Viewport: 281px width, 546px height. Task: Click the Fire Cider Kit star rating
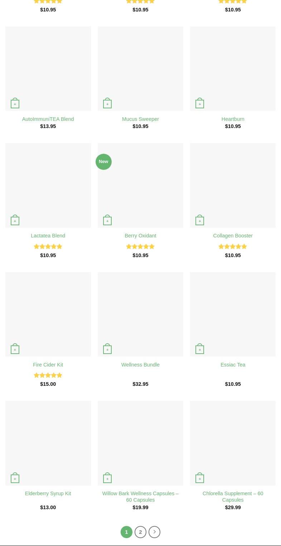(48, 375)
